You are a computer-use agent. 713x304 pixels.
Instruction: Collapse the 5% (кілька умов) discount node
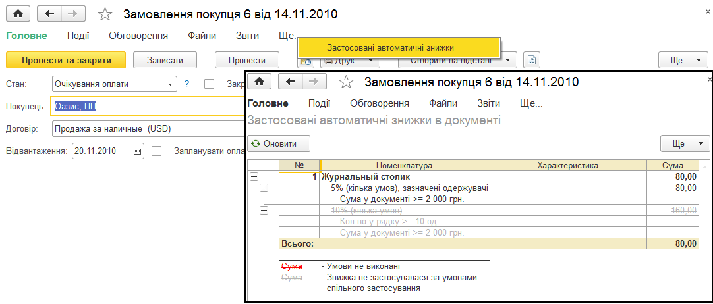click(264, 188)
